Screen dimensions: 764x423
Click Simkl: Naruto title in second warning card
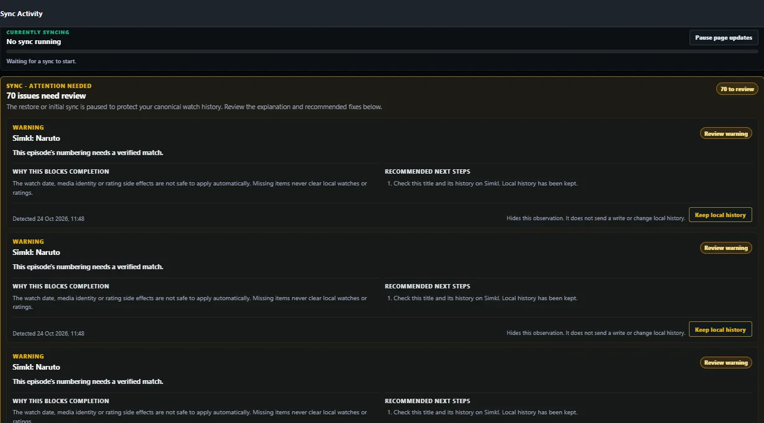coord(36,252)
